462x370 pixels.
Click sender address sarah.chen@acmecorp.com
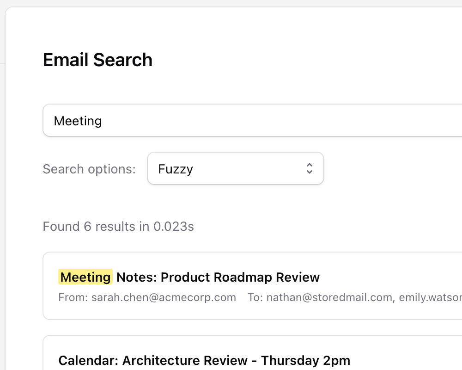(x=163, y=297)
